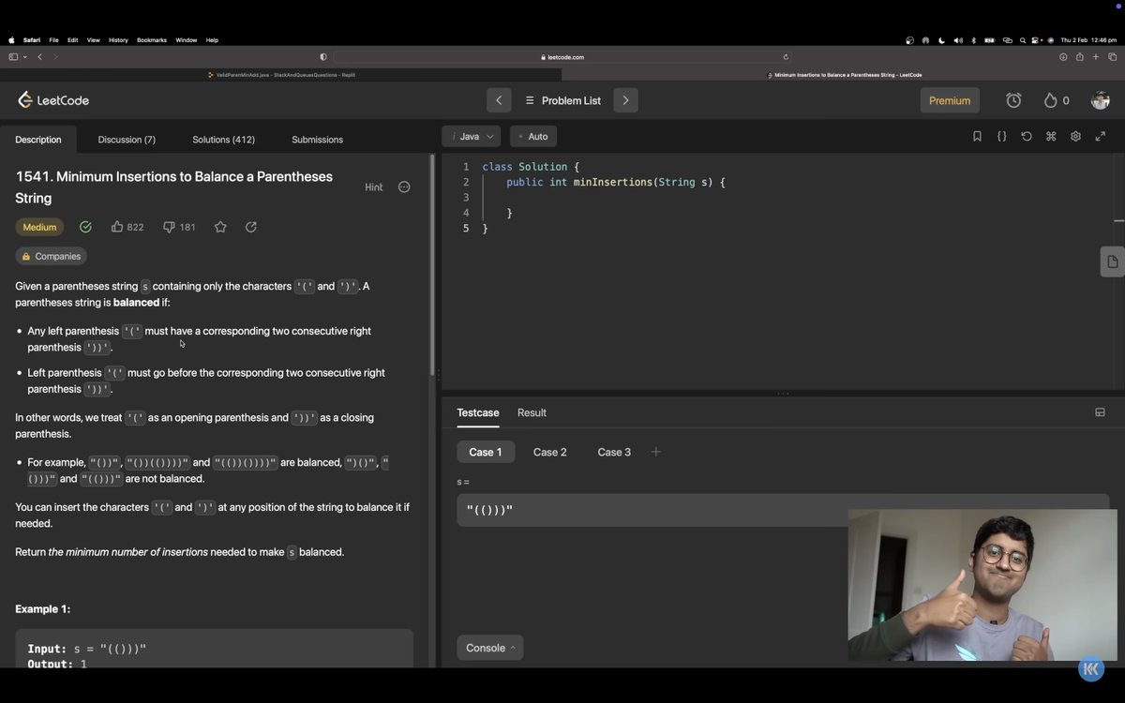Expand the editor to fullscreen
Image resolution: width=1125 pixels, height=703 pixels.
[1101, 136]
